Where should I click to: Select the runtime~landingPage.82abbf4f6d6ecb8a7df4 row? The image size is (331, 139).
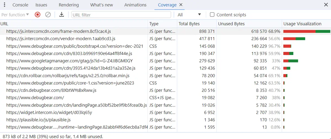[165, 127]
